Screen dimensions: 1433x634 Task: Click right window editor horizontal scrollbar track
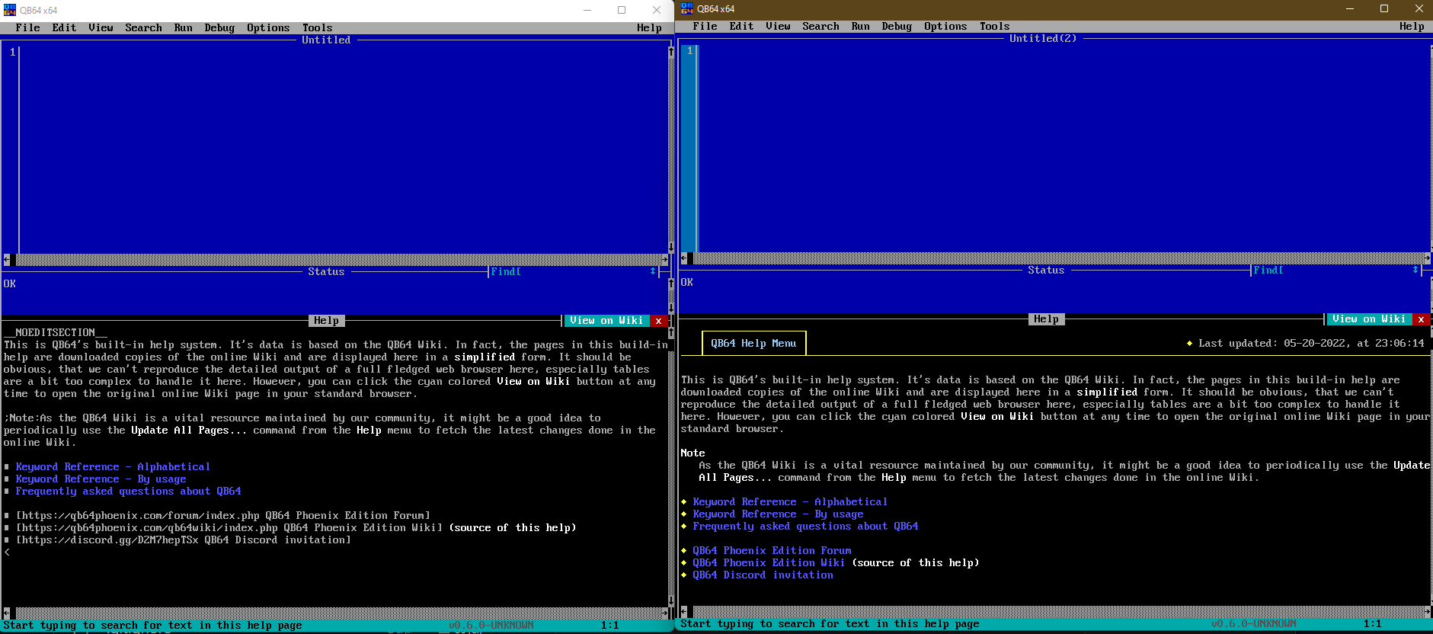point(1058,258)
